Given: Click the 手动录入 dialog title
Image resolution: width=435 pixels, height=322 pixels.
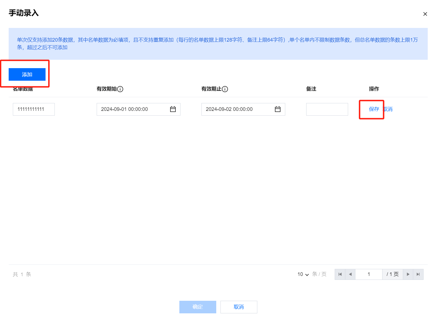Looking at the screenshot, I should [24, 13].
